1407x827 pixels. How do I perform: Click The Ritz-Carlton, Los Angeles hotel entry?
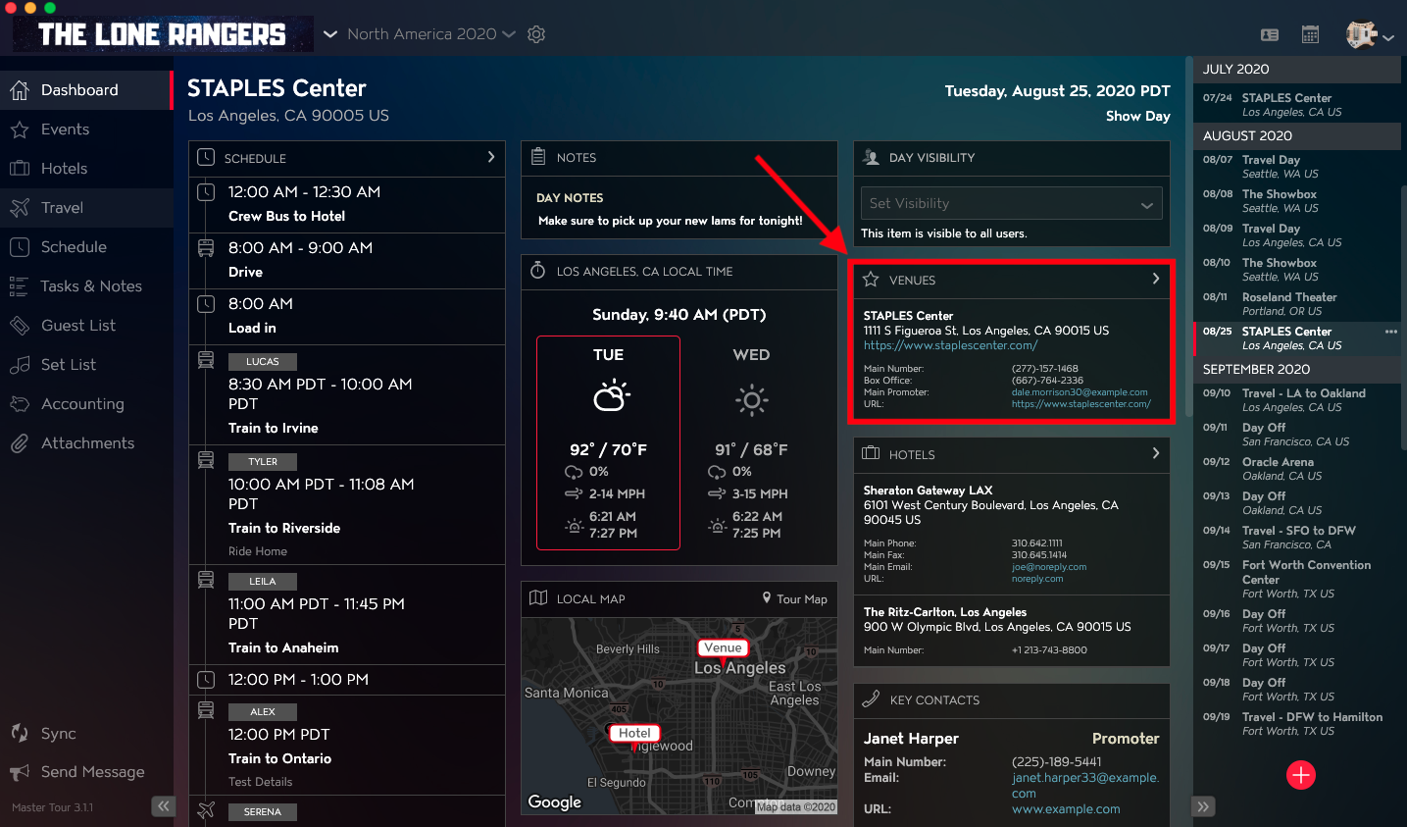point(1012,631)
